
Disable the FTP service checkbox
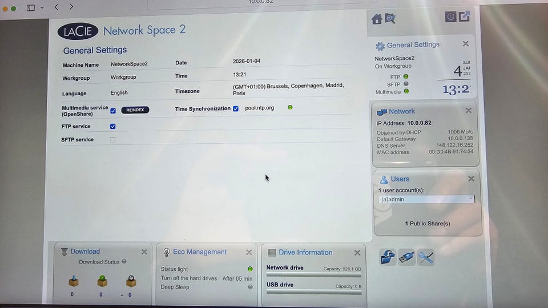112,127
